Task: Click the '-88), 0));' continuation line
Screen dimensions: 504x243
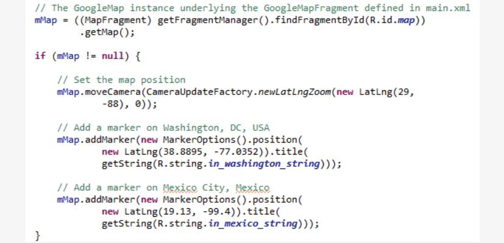Action: (129, 104)
